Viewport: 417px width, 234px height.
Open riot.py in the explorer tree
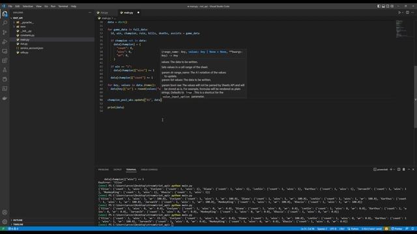(24, 44)
